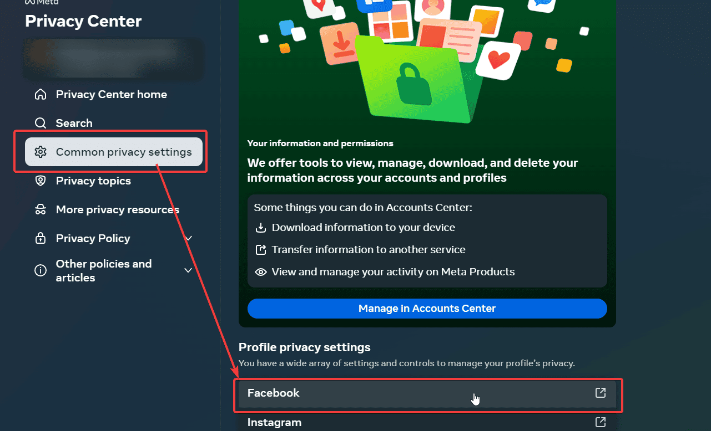Image resolution: width=711 pixels, height=431 pixels.
Task: Click the Privacy Center heading
Action: point(83,21)
